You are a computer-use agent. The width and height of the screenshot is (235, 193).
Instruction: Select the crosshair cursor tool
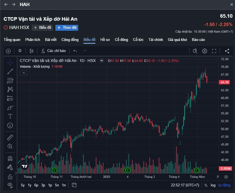[x=10, y=62]
